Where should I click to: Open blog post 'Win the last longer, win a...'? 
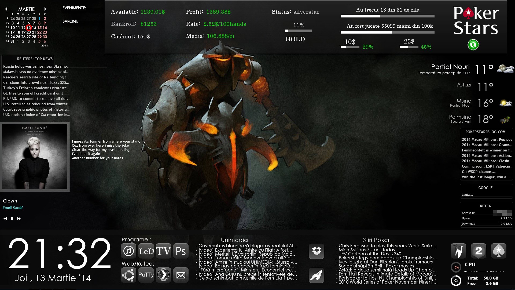click(x=485, y=177)
